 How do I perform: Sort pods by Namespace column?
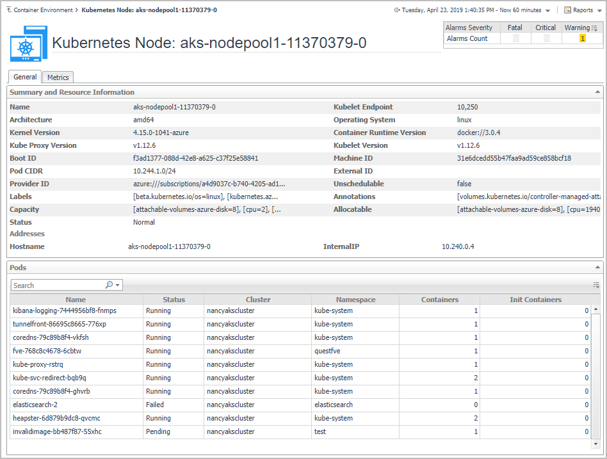pyautogui.click(x=355, y=300)
